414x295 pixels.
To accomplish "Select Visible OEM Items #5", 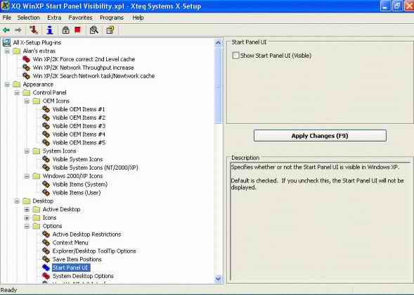I will (x=79, y=142).
